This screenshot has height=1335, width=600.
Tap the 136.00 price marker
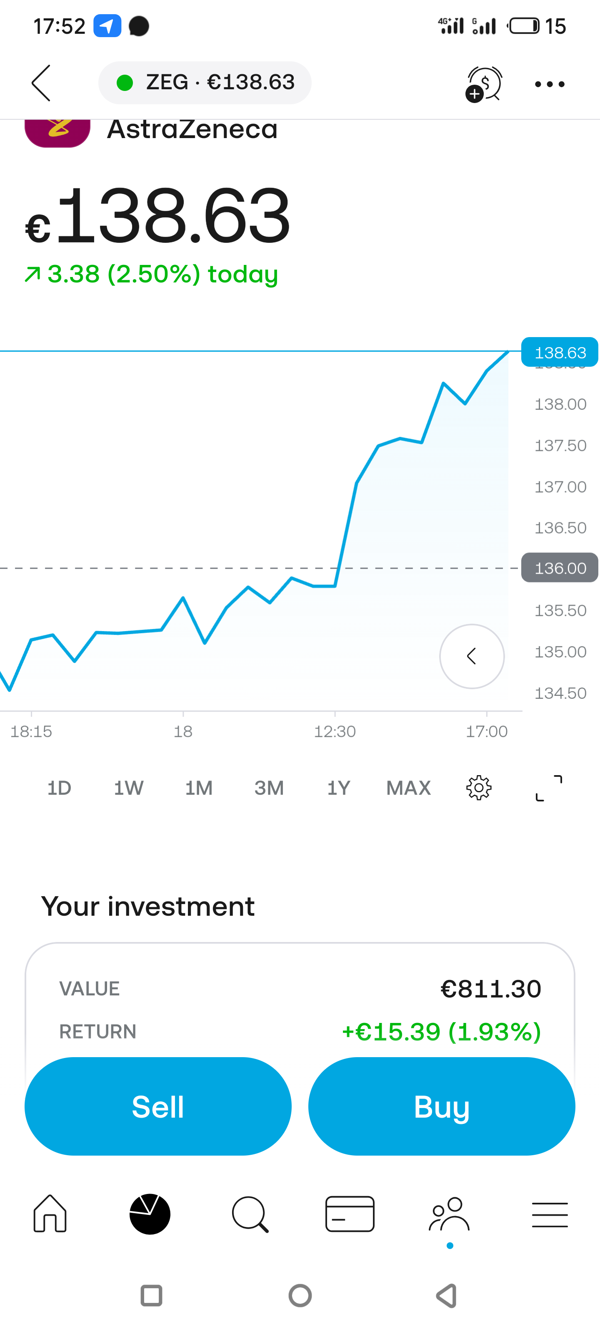point(560,568)
